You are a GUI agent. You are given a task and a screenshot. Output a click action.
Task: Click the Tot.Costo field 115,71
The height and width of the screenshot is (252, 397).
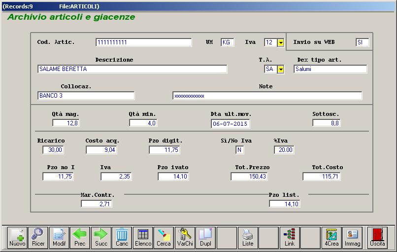point(322,177)
